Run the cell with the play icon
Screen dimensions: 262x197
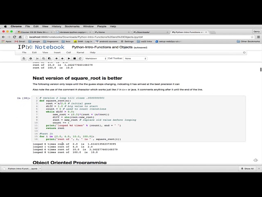coord(69,58)
